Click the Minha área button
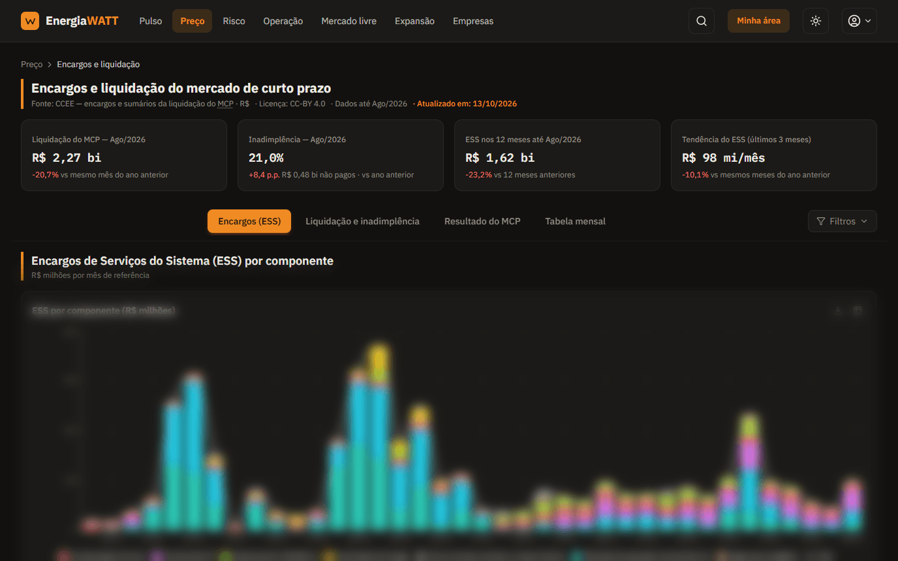The width and height of the screenshot is (898, 561). click(x=758, y=21)
